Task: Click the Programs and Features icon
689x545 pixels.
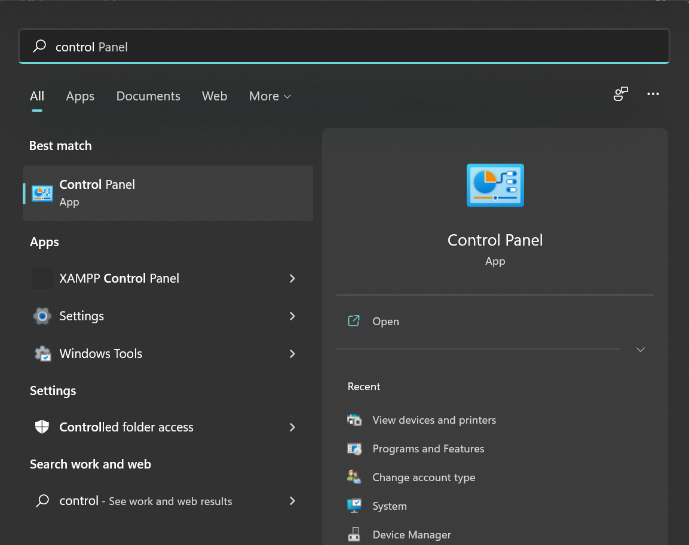Action: tap(354, 449)
